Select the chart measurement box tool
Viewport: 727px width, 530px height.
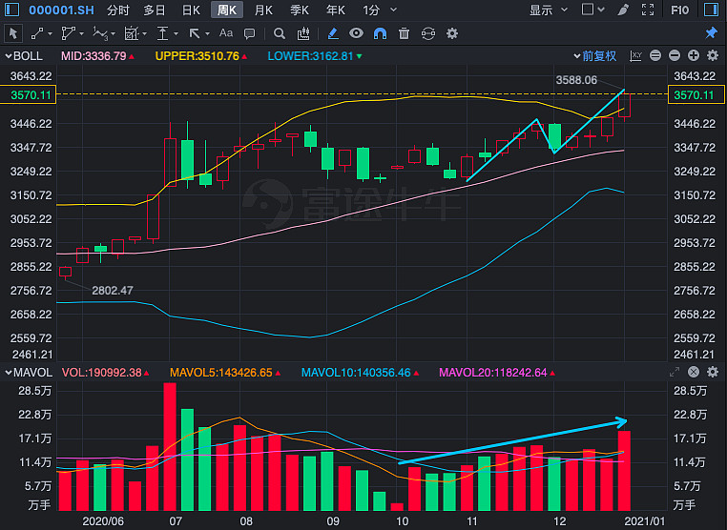tap(132, 33)
